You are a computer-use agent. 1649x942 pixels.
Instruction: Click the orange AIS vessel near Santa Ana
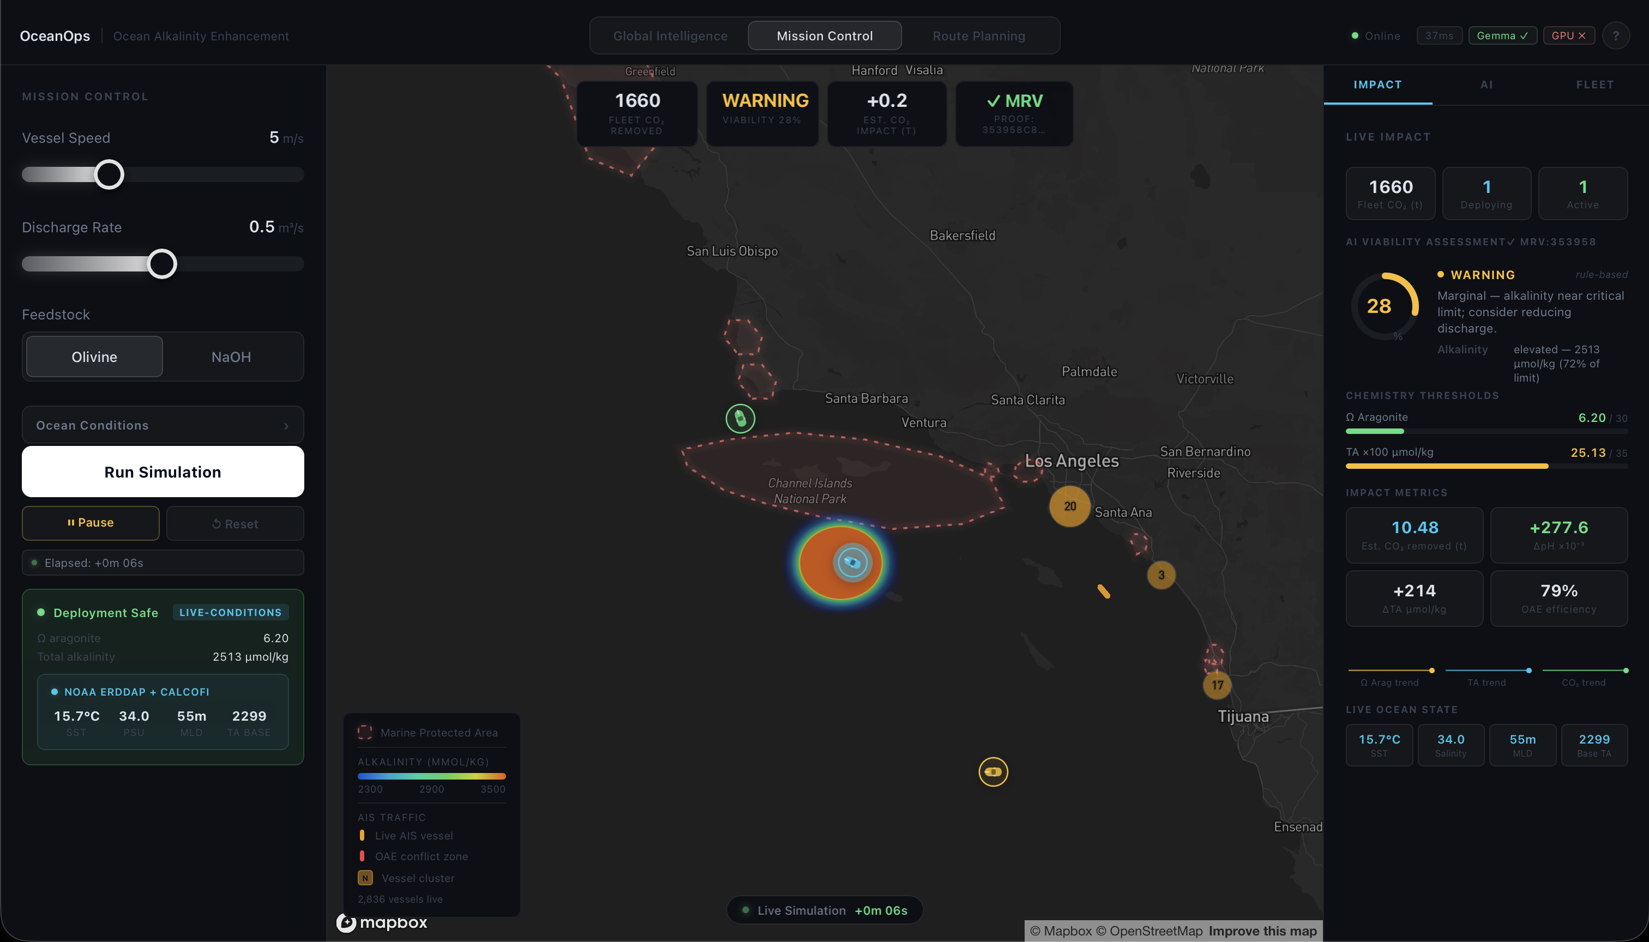[1104, 591]
